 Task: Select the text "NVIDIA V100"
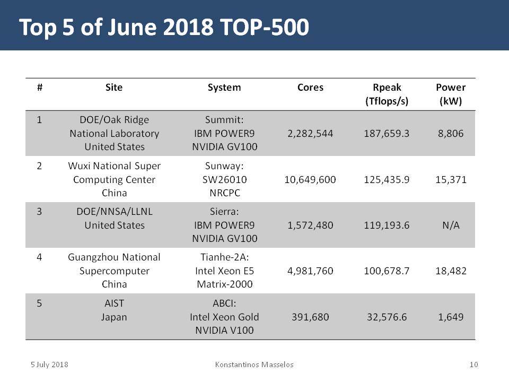pyautogui.click(x=224, y=331)
